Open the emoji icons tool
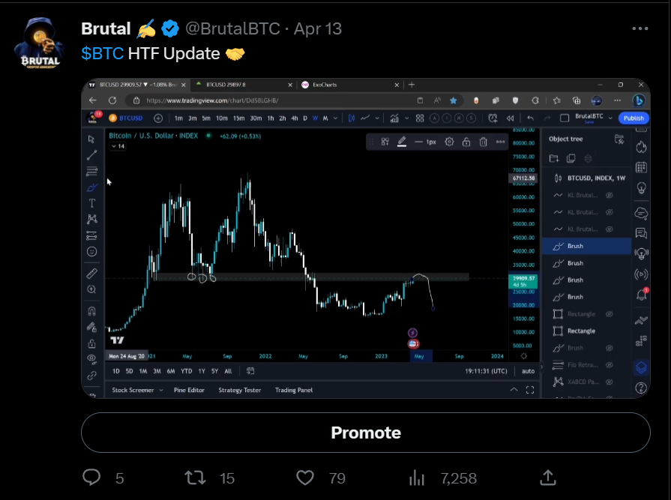 pyautogui.click(x=91, y=251)
